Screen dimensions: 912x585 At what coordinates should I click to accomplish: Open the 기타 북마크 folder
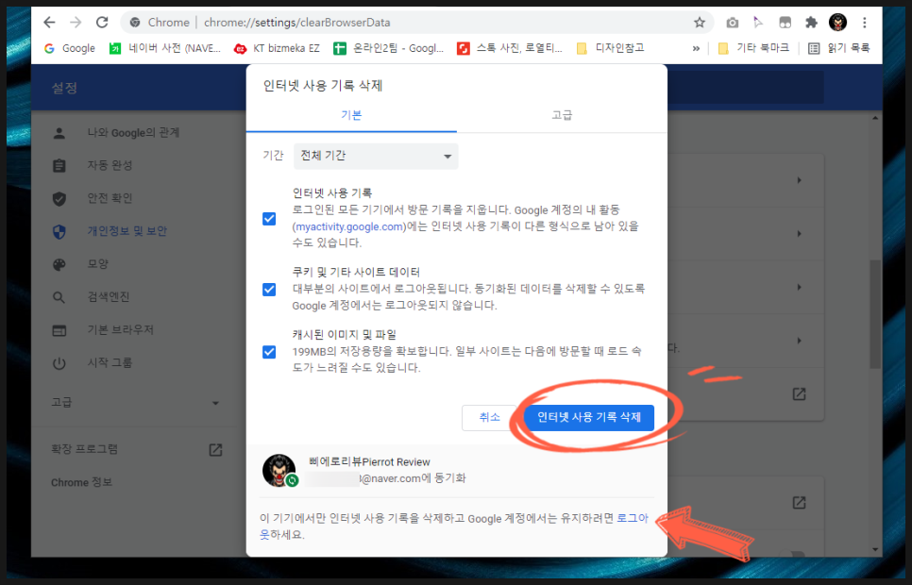tap(753, 48)
